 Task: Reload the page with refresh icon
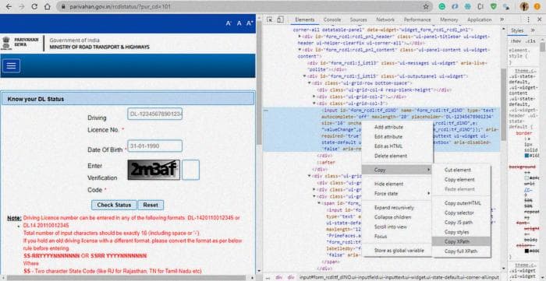click(x=34, y=6)
